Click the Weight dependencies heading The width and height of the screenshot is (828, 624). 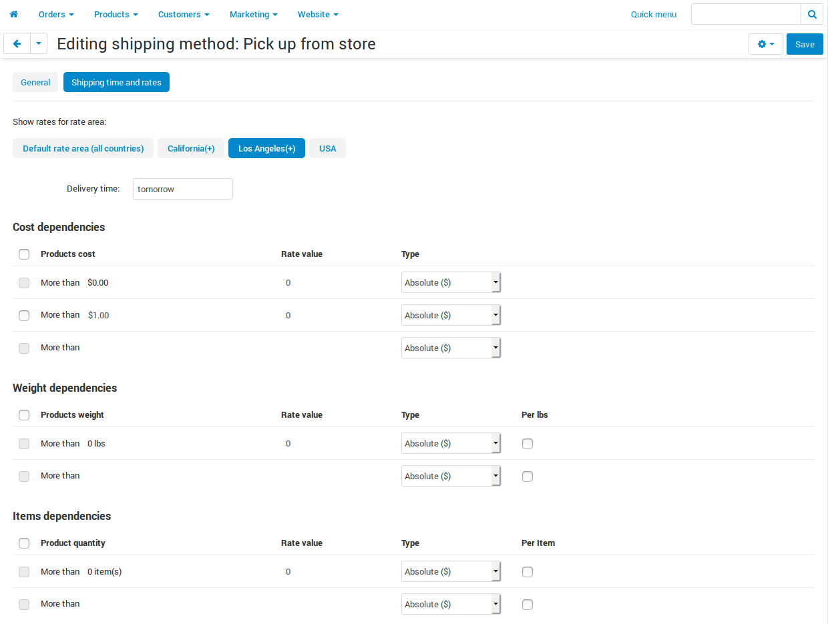(x=65, y=388)
